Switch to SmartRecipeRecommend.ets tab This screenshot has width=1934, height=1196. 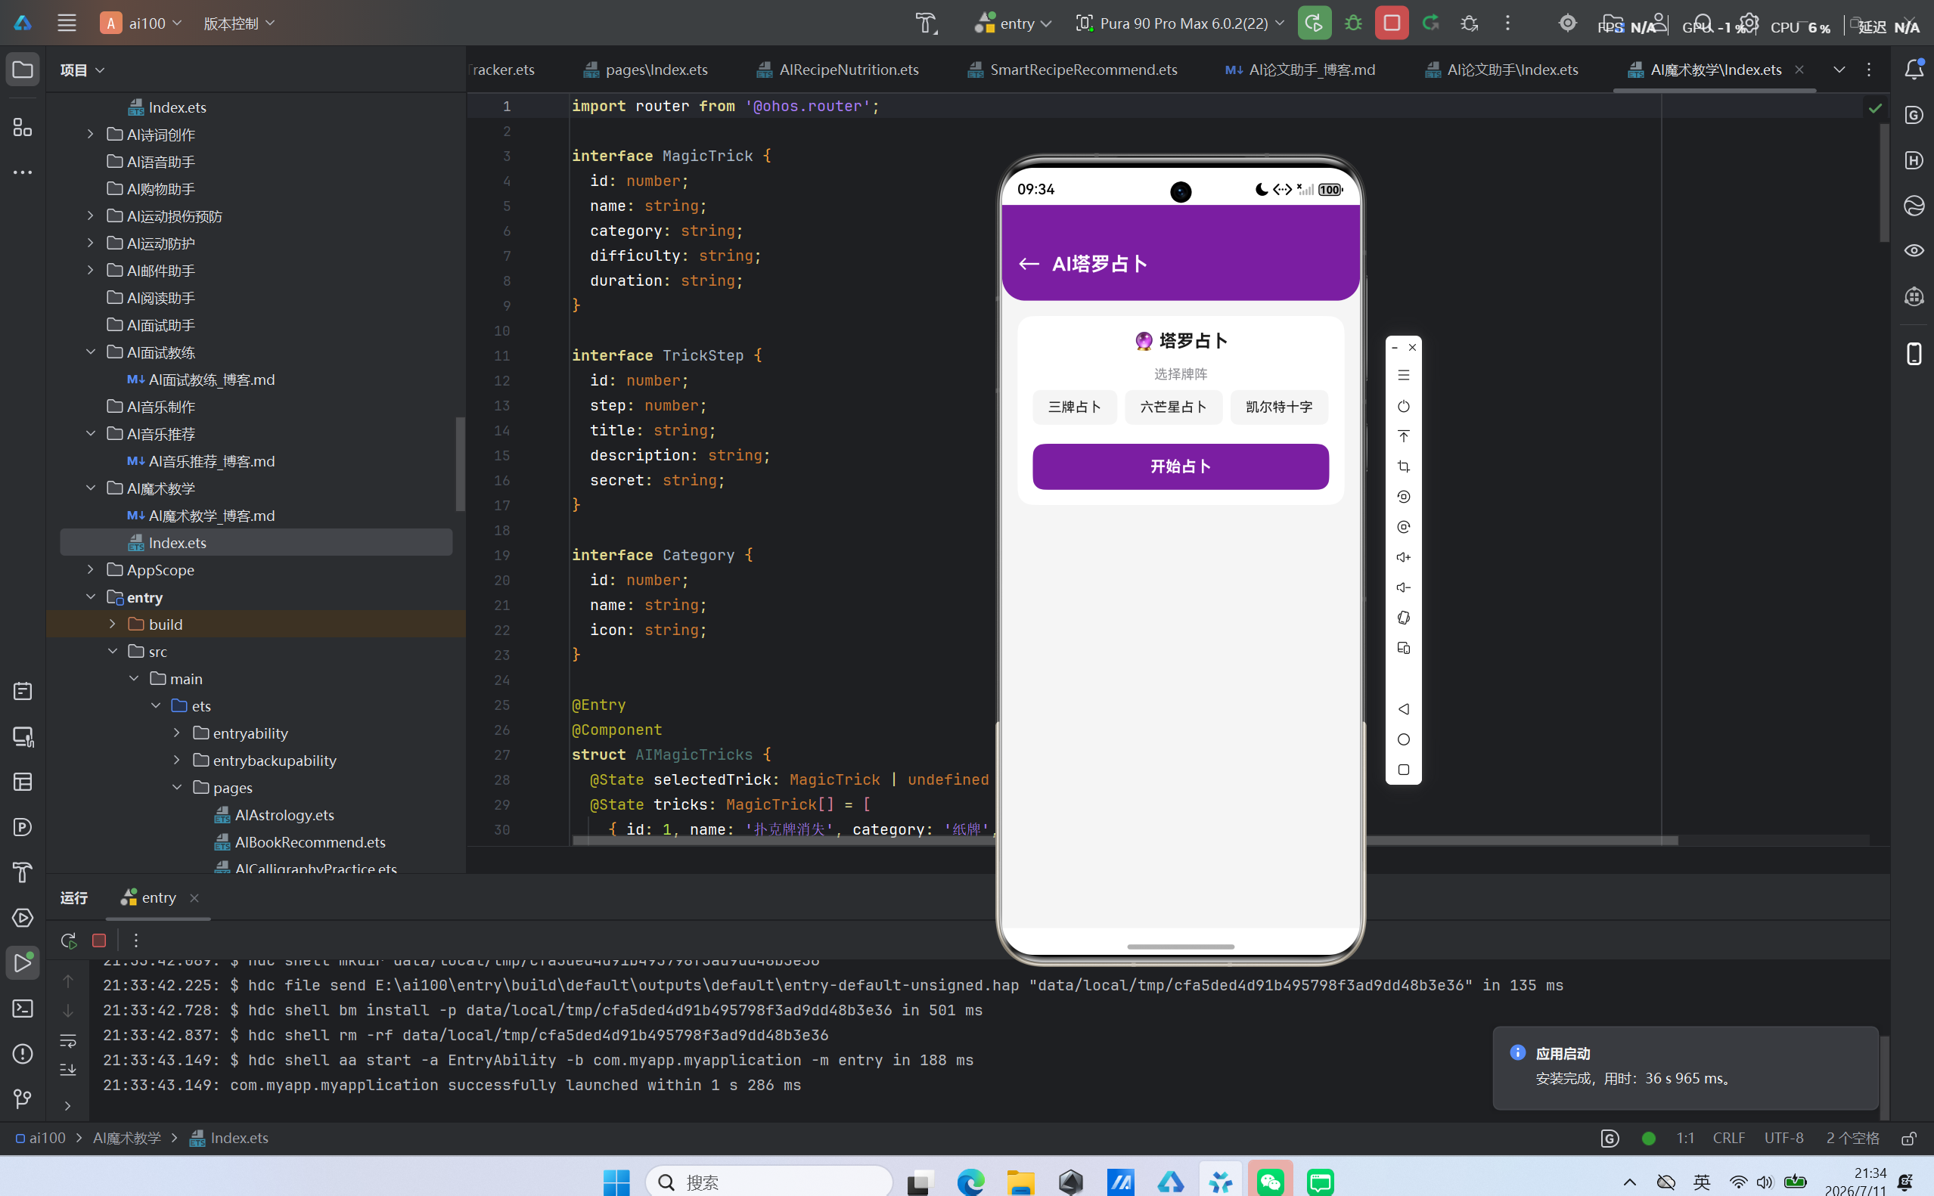pos(1073,70)
